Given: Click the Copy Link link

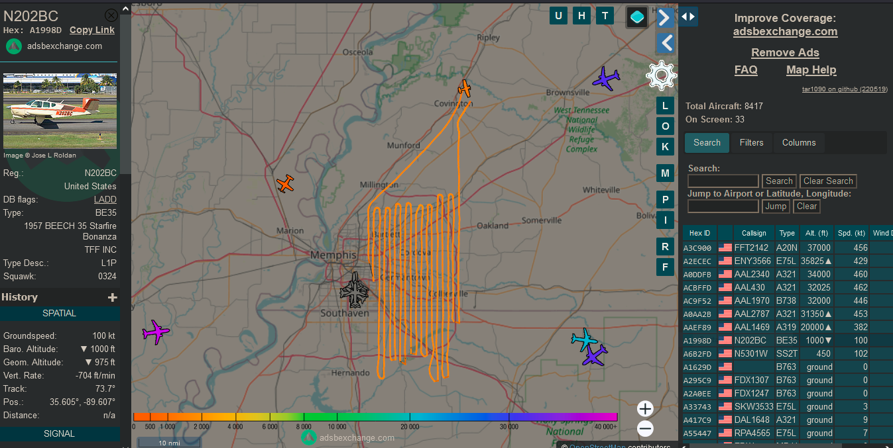Looking at the screenshot, I should click(x=92, y=30).
